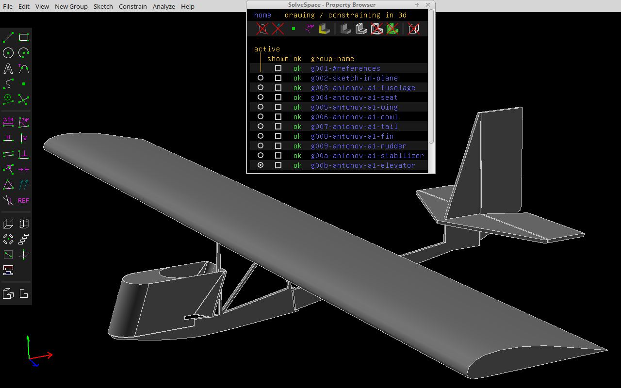Pick the text tool with letter A
Image resolution: width=621 pixels, height=388 pixels.
(8, 68)
